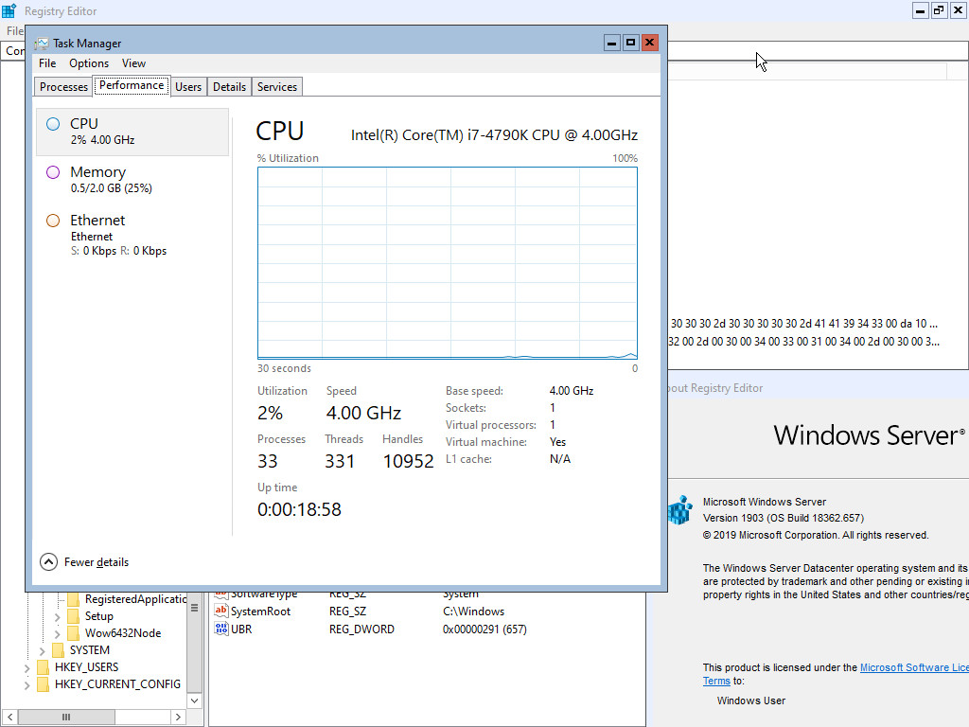Click the hex data row starting "30 30 30 2d"
Viewport: 969px width, 727px height.
point(804,324)
